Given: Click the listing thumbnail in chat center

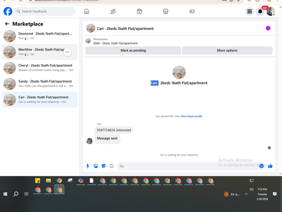Looking at the screenshot, I should tap(179, 72).
